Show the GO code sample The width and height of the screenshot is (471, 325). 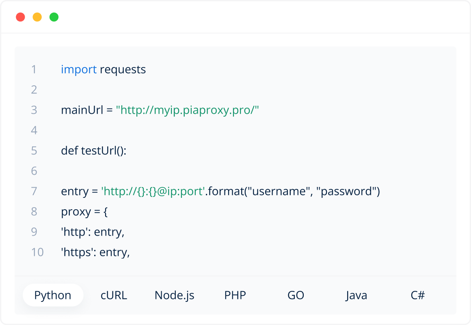pos(296,295)
